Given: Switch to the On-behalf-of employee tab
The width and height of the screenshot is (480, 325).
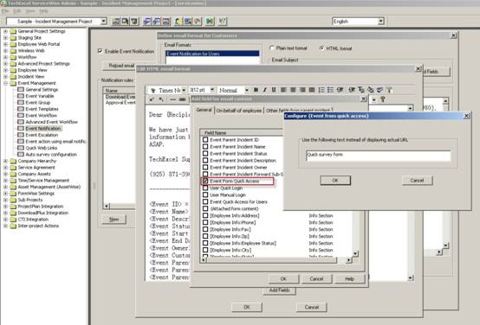Looking at the screenshot, I should (x=239, y=111).
